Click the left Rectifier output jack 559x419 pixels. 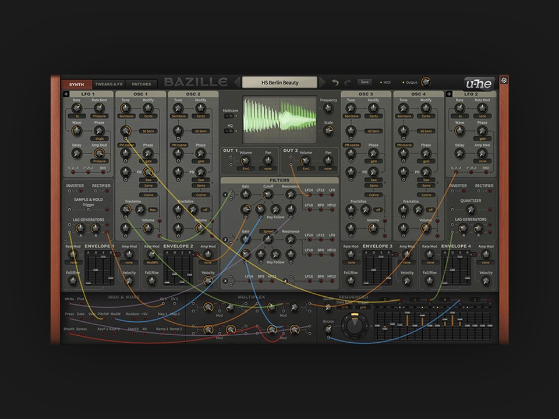coord(107,191)
